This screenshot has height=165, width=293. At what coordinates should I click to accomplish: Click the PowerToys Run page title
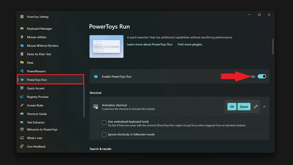[x=109, y=27]
